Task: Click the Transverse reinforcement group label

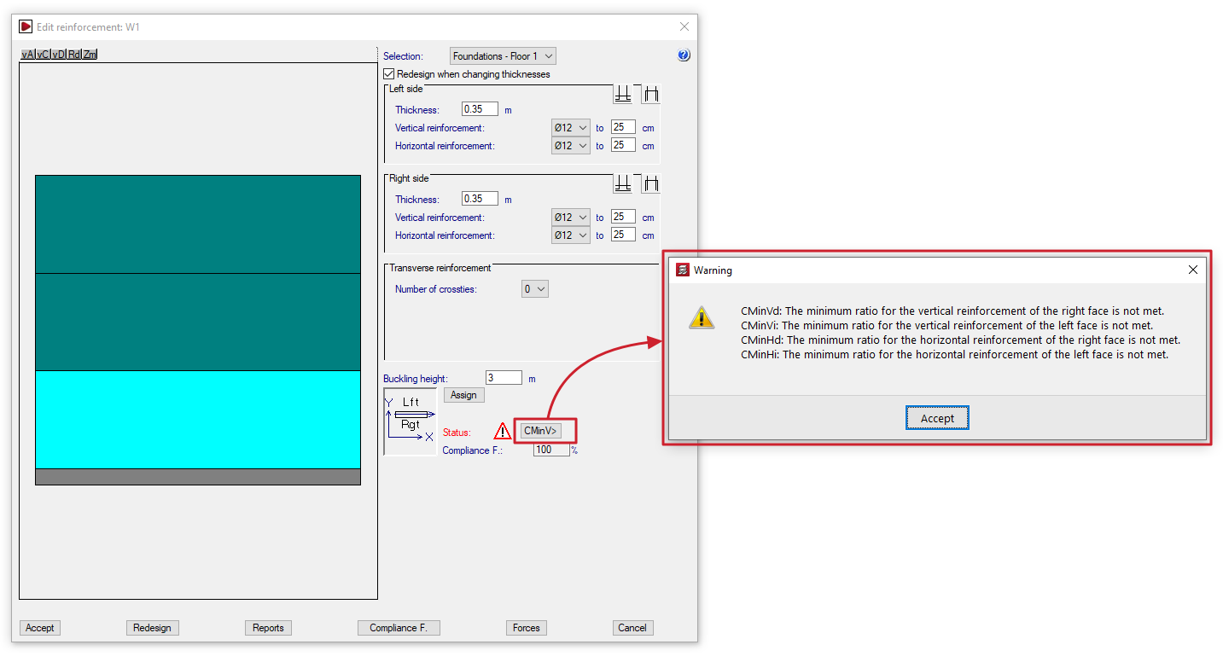Action: [x=440, y=268]
